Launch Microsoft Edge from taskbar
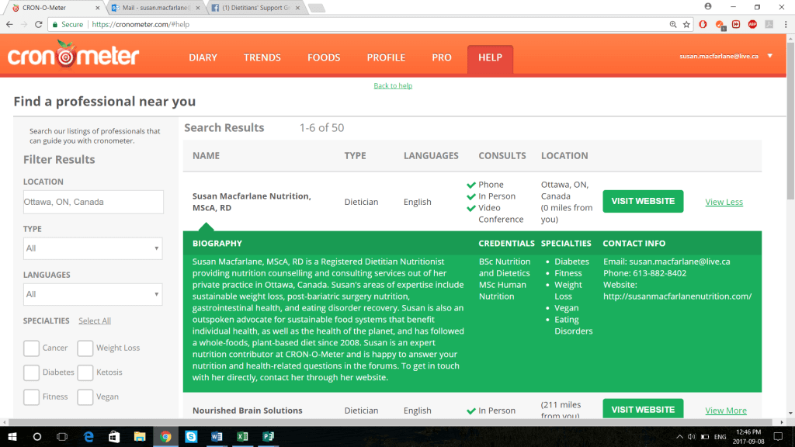This screenshot has height=447, width=795. 89,436
